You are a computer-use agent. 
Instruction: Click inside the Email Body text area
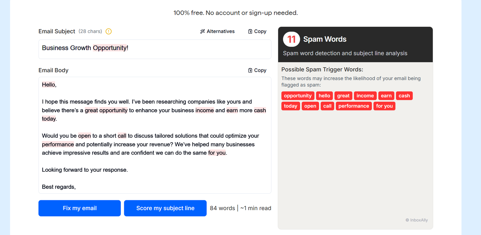click(155, 135)
